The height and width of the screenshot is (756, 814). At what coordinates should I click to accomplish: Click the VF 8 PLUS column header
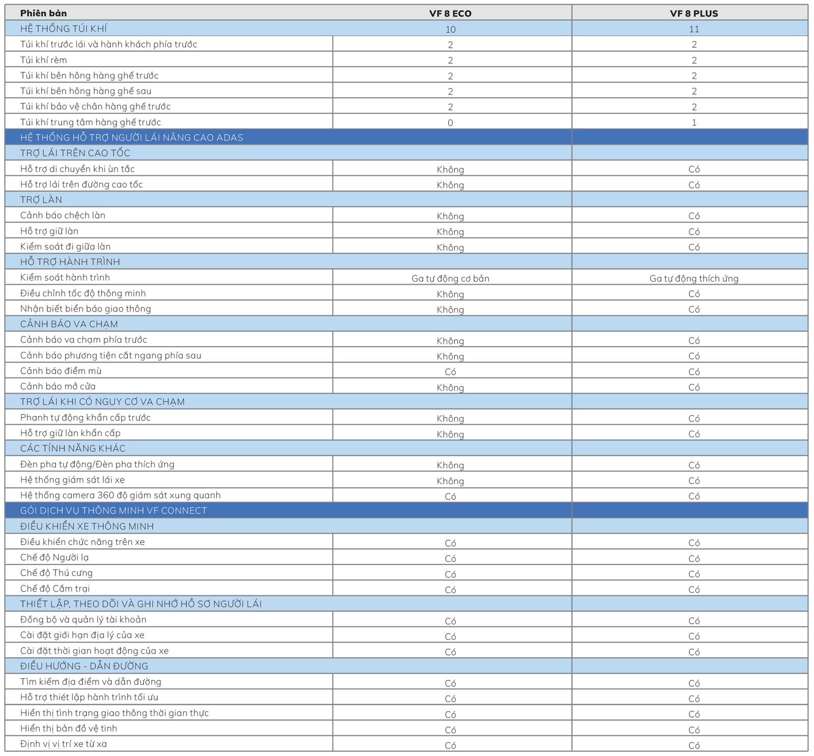(693, 13)
